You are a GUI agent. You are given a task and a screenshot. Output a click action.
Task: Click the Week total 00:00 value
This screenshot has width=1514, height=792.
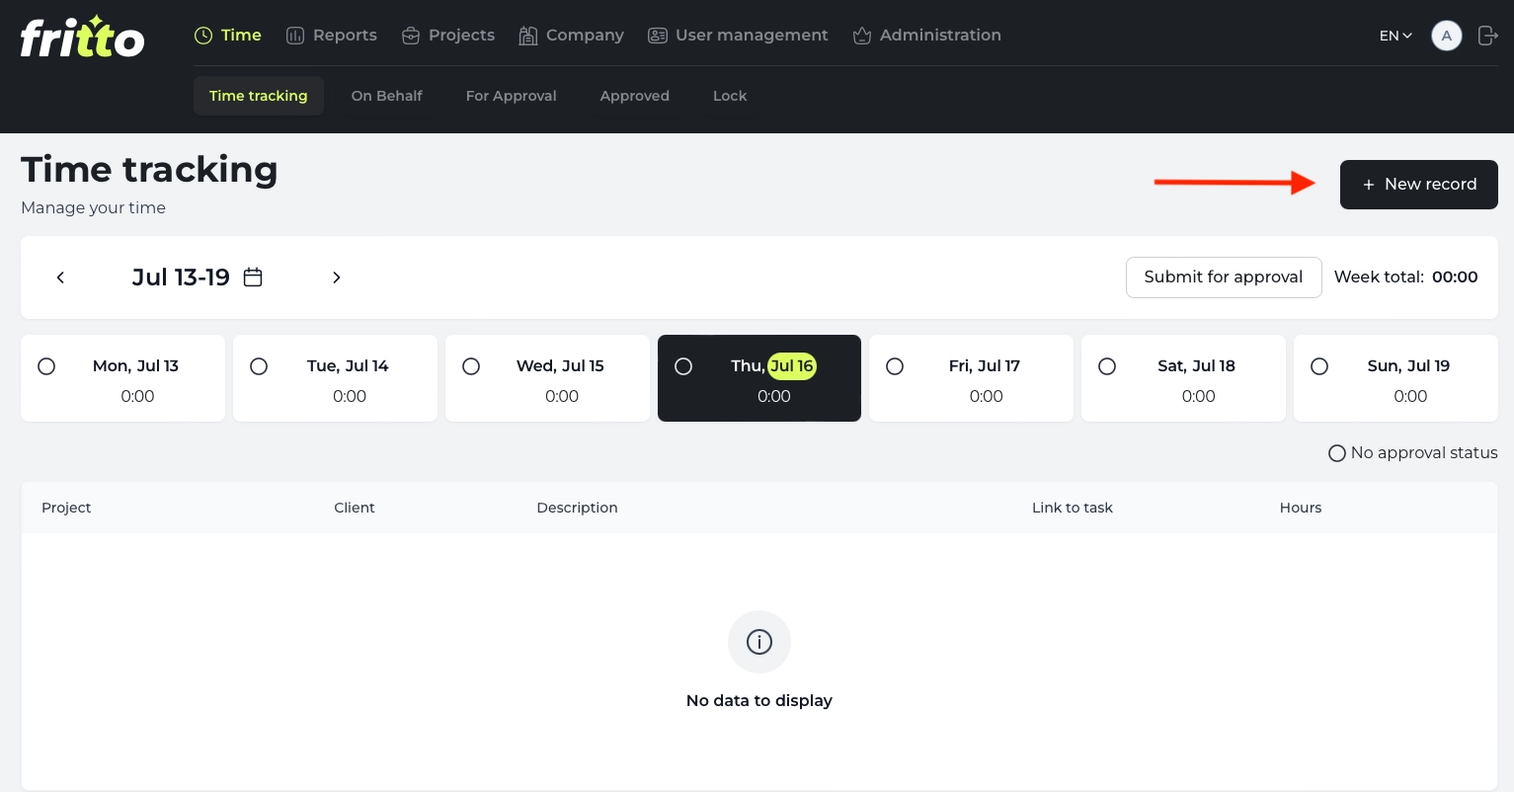coord(1455,277)
